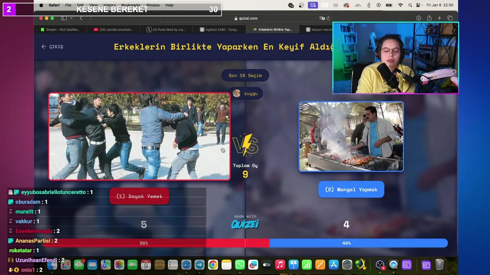Open a new Safari tab
Screen dimensions: 490x275
click(x=439, y=18)
